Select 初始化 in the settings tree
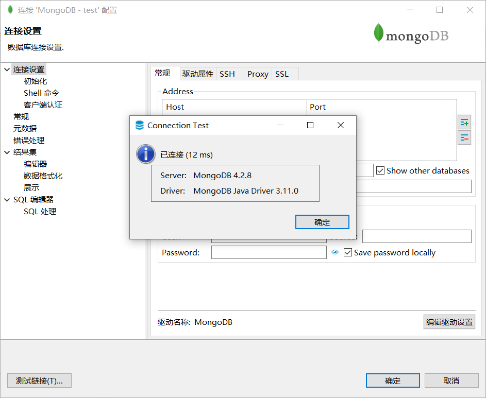This screenshot has height=398, width=486. pos(36,81)
